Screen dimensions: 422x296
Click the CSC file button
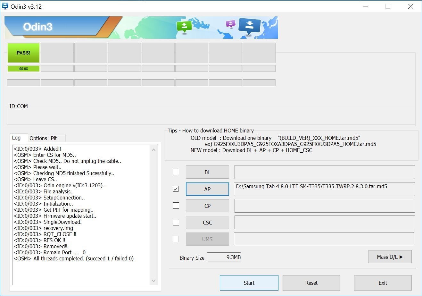pos(207,222)
